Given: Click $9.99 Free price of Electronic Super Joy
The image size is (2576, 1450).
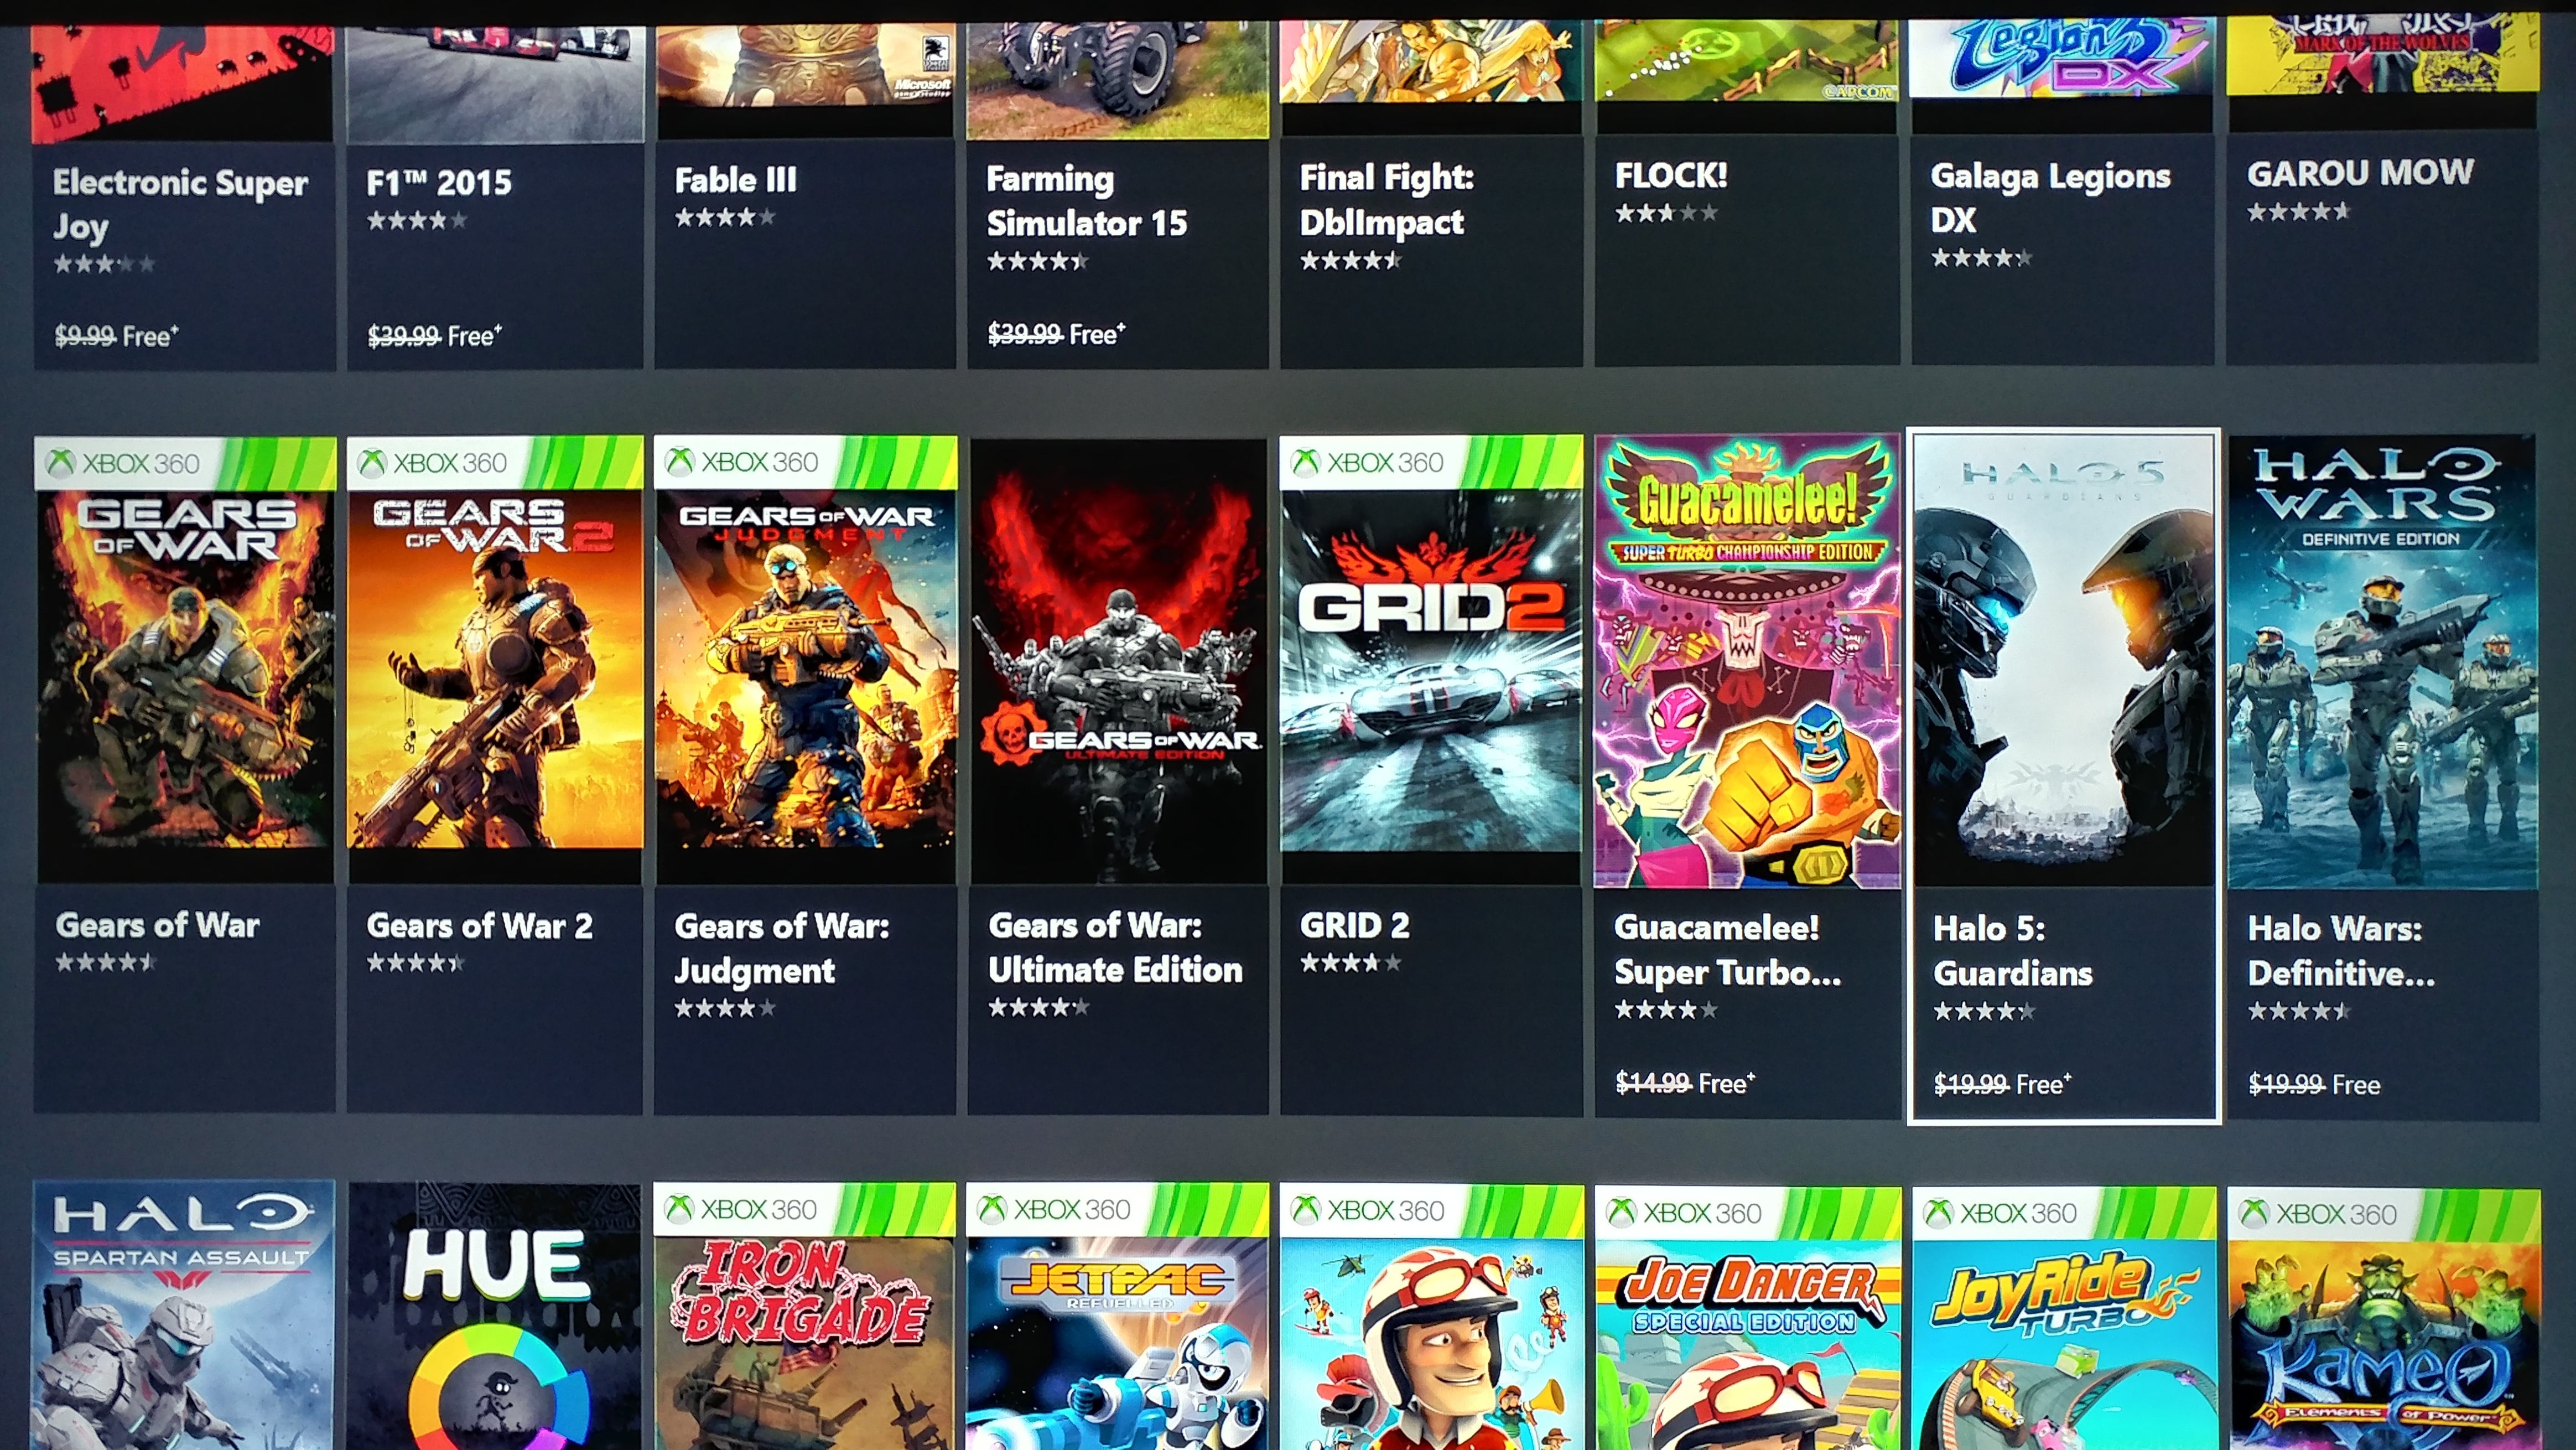Looking at the screenshot, I should [116, 336].
